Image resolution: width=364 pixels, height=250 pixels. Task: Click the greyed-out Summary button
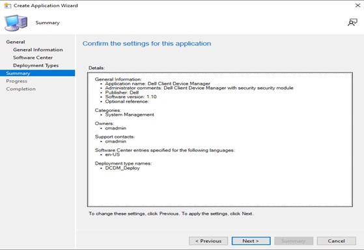click(294, 241)
